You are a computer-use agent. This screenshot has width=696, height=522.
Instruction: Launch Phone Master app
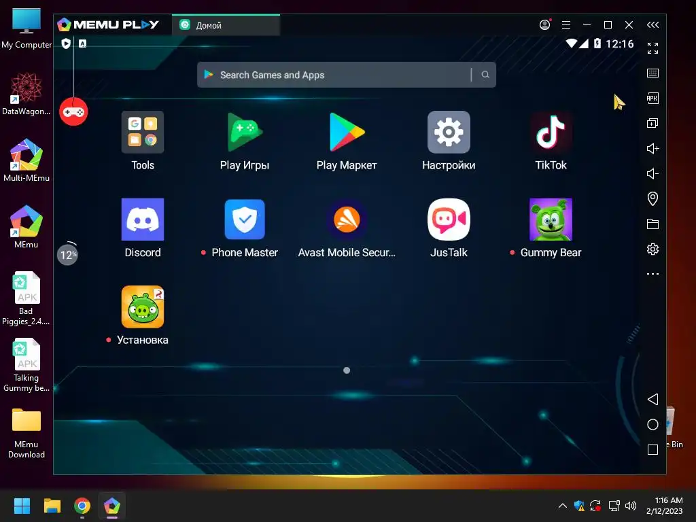[245, 220]
